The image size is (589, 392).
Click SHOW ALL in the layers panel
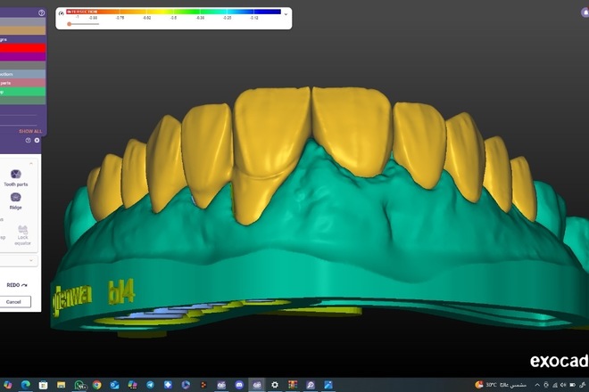[30, 131]
